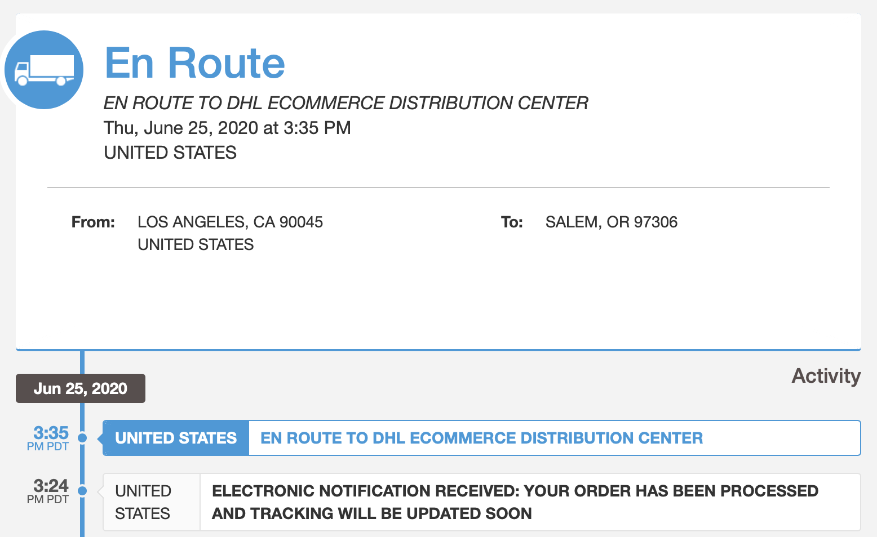Click the timeline dot beside 3:35 PM

(x=82, y=438)
